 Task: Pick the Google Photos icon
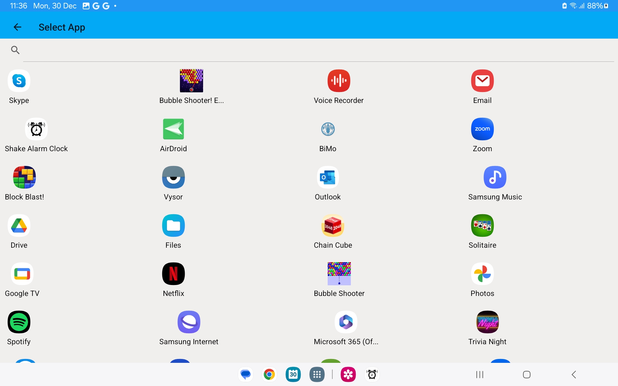pos(482,274)
